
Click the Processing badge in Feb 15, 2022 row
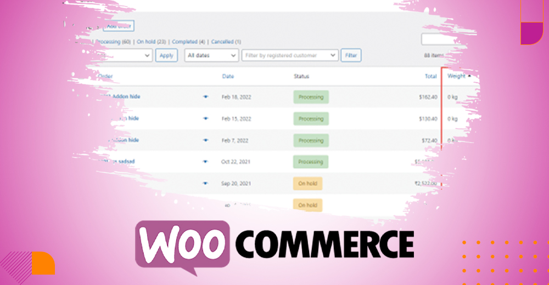(311, 119)
